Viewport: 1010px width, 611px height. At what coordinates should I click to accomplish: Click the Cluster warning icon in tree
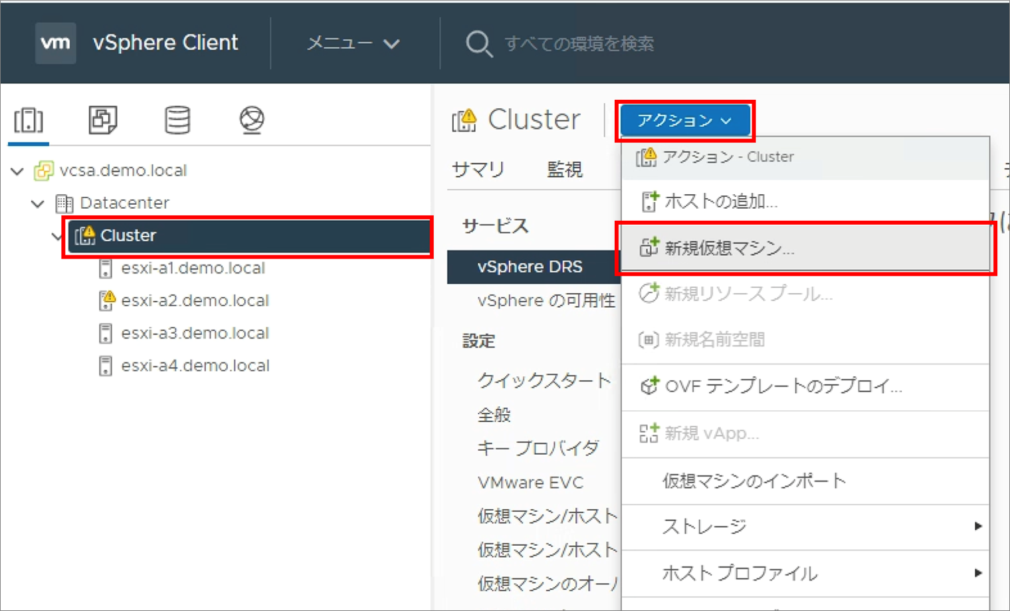tap(85, 235)
